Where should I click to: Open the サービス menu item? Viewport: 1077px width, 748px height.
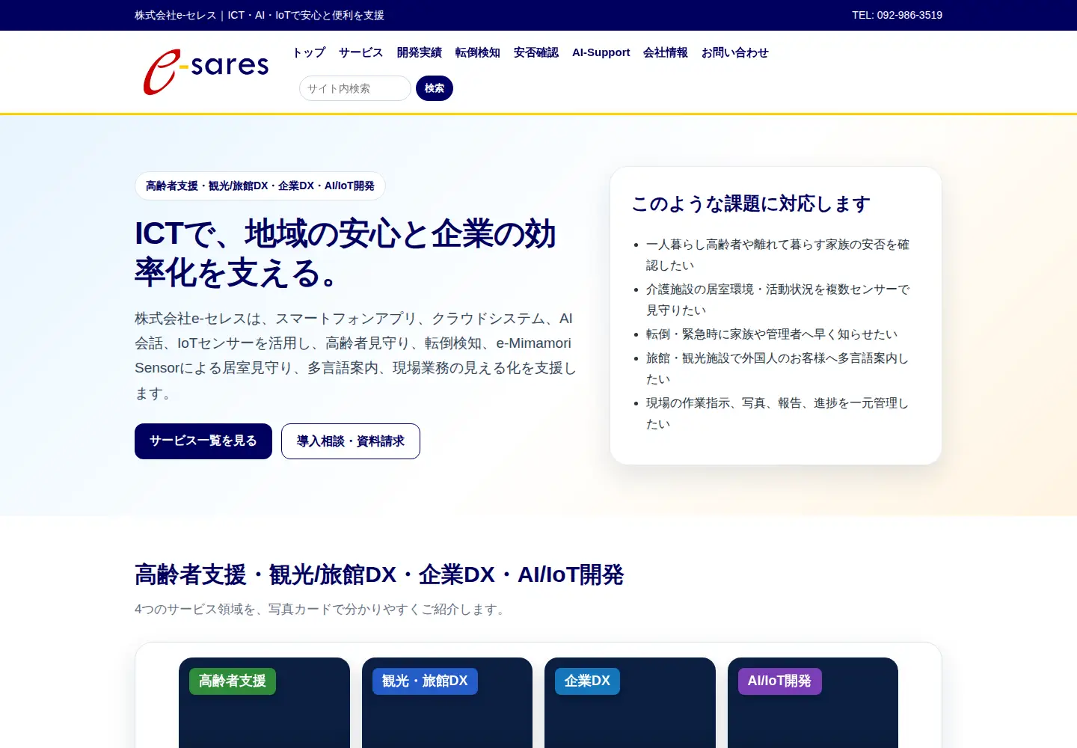[361, 52]
